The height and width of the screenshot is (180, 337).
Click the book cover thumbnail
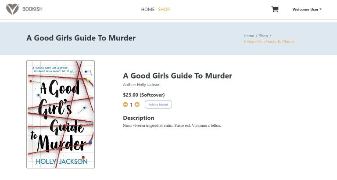[61, 115]
